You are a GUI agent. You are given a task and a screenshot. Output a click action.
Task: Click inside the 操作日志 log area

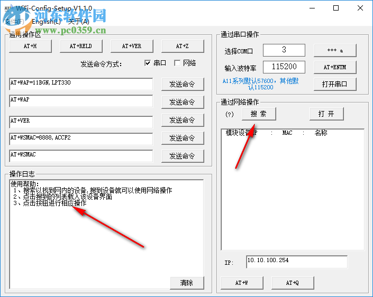[106, 234]
